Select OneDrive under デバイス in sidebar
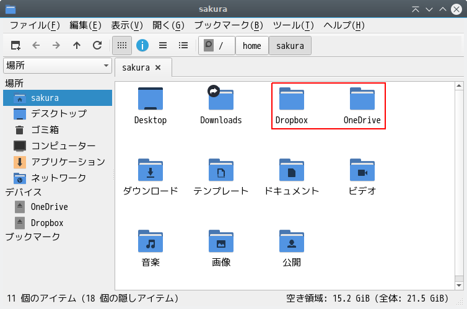Image resolution: width=467 pixels, height=309 pixels. click(x=49, y=207)
